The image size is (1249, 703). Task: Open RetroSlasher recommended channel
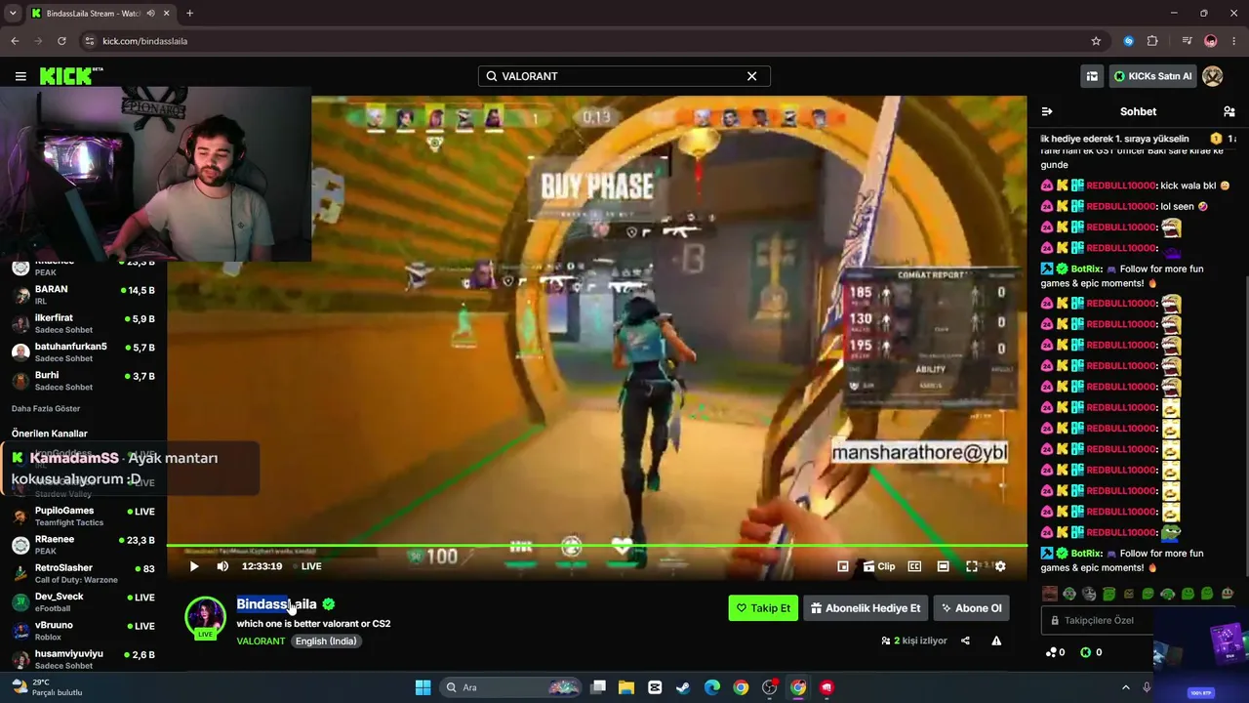83,573
